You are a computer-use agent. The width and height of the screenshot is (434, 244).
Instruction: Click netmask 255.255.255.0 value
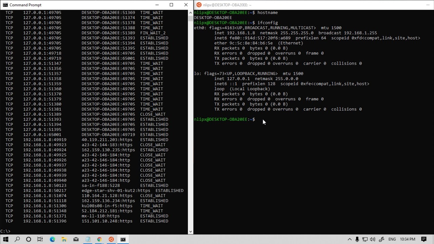[297, 33]
